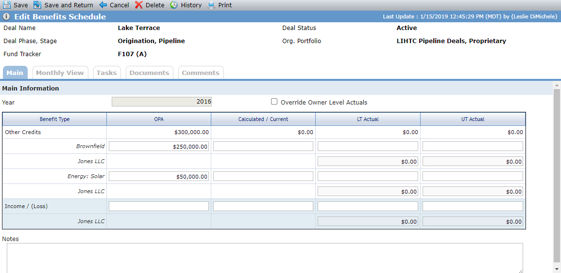Screen dimensions: 561x273
Task: Switch to the Main tab
Action: click(15, 73)
